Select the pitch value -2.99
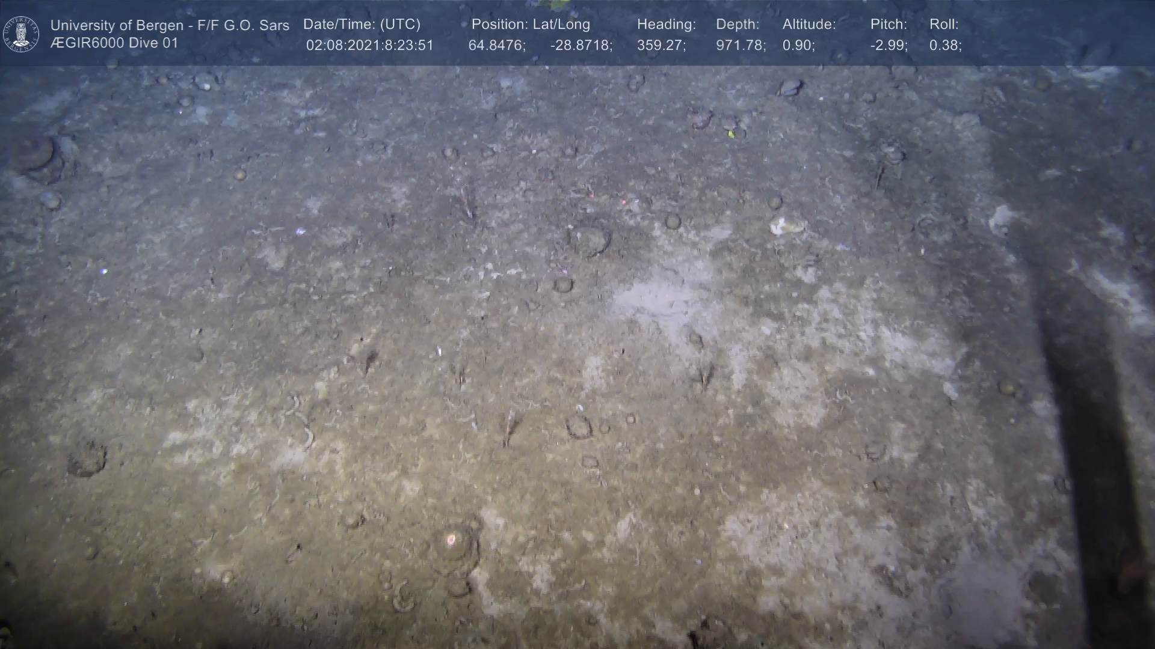 pos(889,46)
